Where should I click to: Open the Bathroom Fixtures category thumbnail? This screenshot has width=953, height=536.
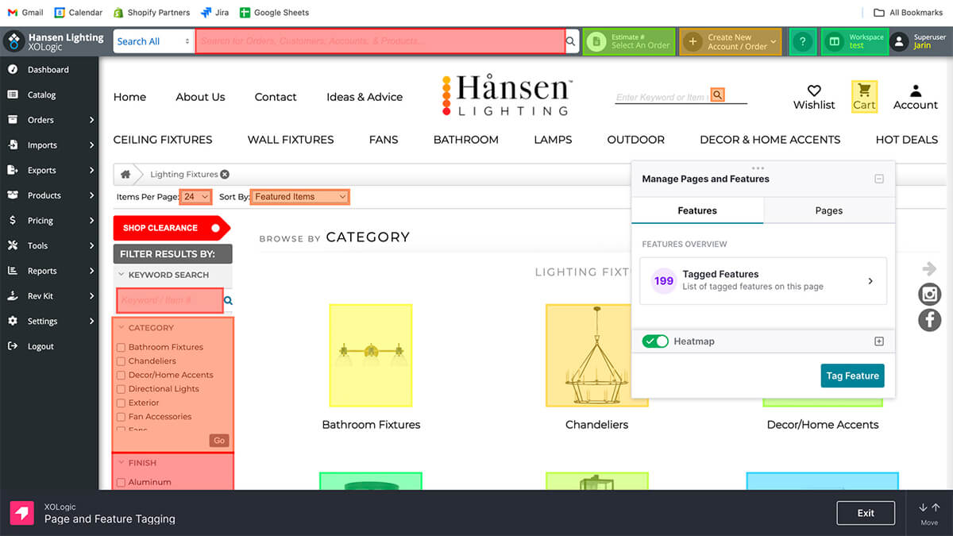tap(371, 355)
